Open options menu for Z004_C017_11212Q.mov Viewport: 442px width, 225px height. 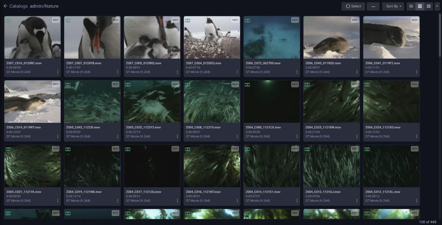(178, 201)
